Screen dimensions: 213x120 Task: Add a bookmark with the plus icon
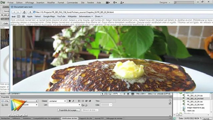30,12
